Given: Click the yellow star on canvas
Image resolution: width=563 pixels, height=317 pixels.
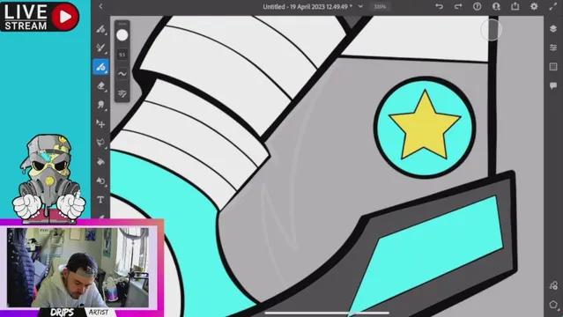Looking at the screenshot, I should (425, 125).
